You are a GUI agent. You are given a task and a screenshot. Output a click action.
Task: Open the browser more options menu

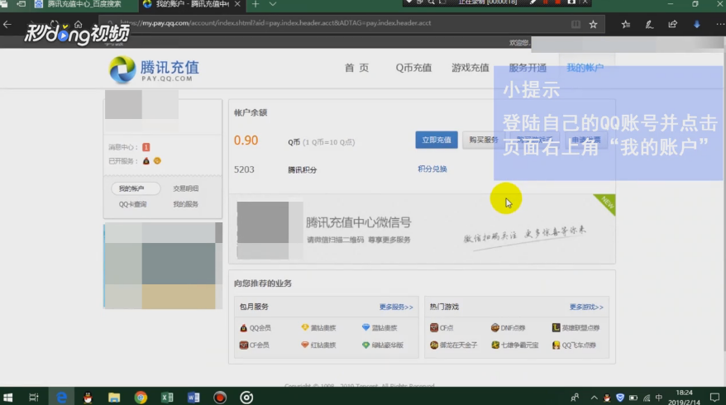tap(720, 24)
